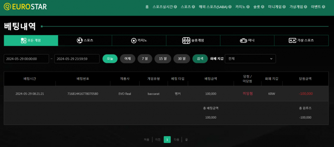334x147 pixels.
Task: Click the EVO Real provider cell
Action: pyautogui.click(x=125, y=94)
